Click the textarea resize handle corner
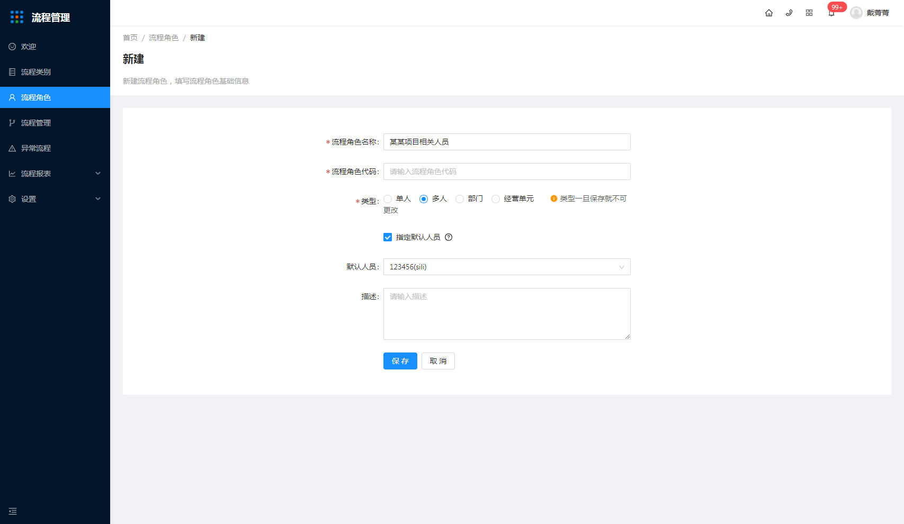 (x=628, y=337)
